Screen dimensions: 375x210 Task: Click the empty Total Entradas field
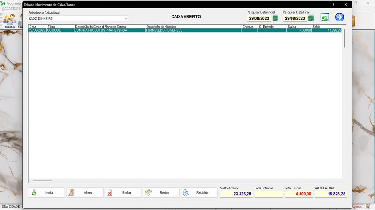[269, 194]
